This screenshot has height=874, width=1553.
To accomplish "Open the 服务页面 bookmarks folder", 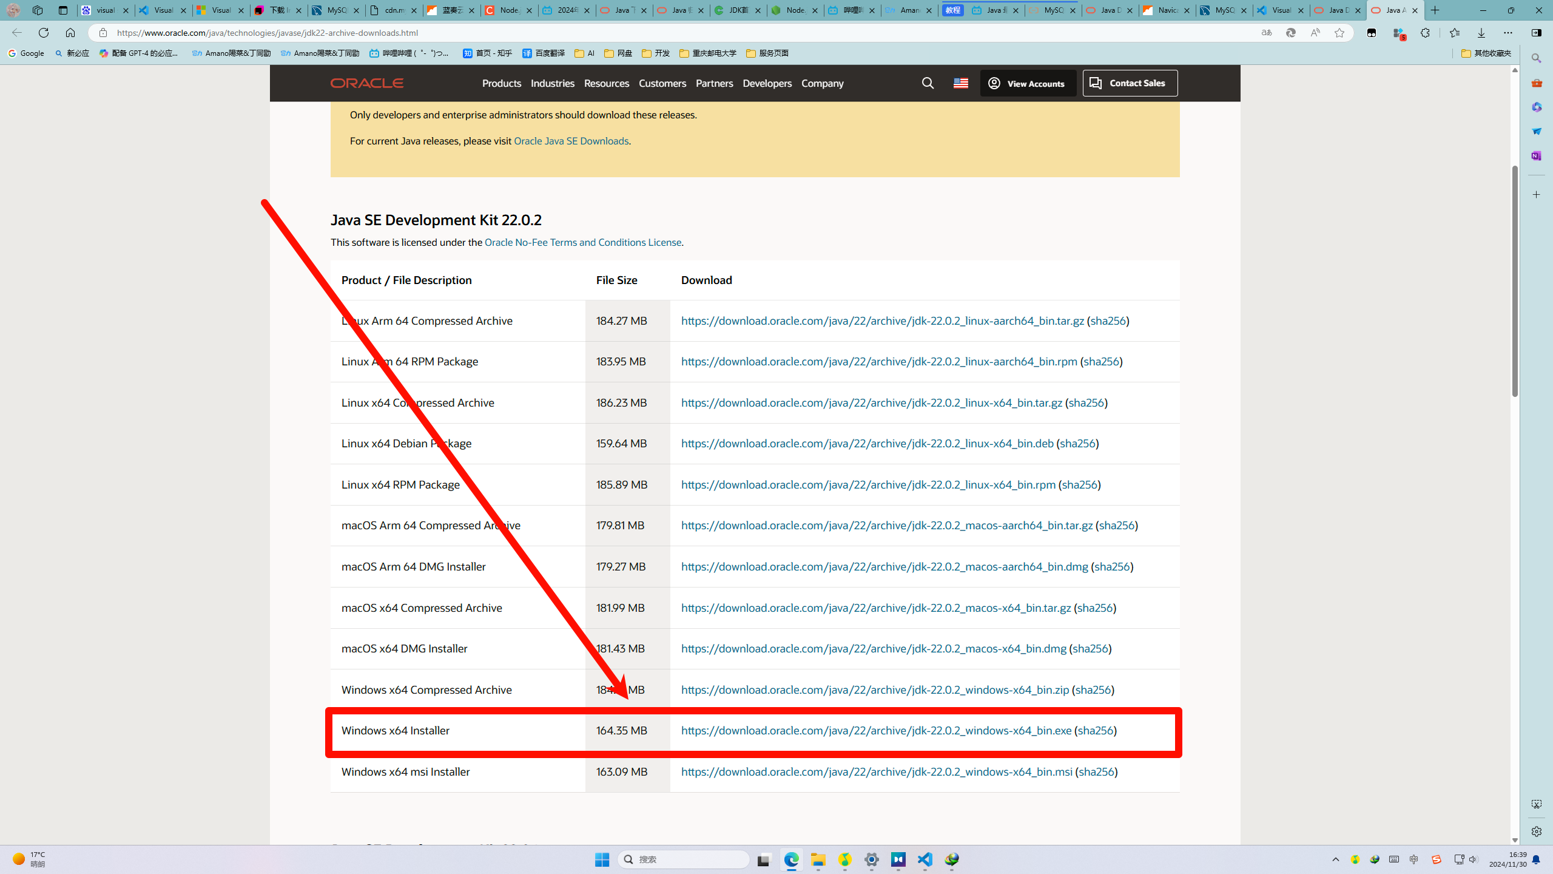I will [x=767, y=53].
